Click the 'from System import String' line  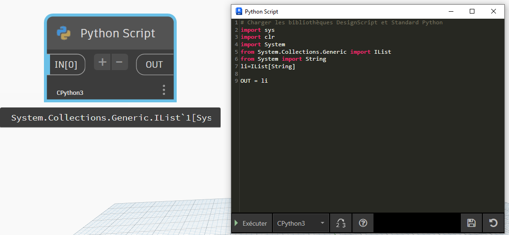[283, 59]
